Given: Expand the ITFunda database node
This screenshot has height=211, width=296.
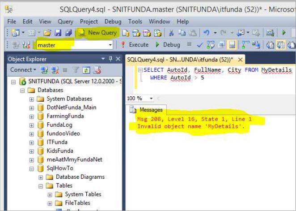Looking at the screenshot, I should click(32, 143).
